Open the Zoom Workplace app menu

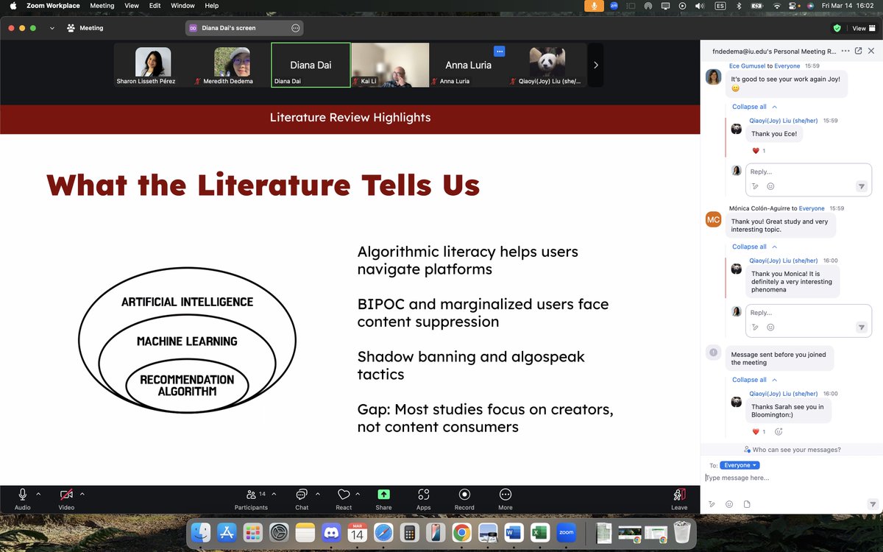(53, 6)
